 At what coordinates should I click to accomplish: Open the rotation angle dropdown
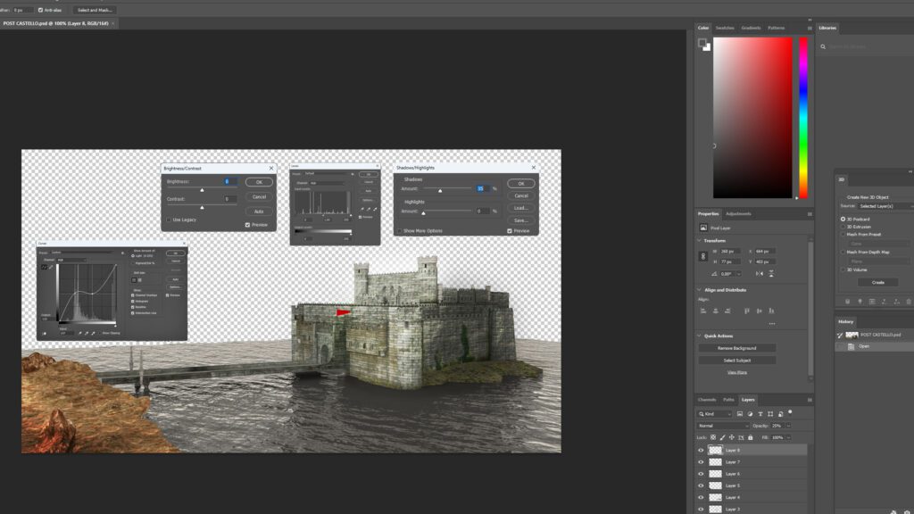(738, 274)
